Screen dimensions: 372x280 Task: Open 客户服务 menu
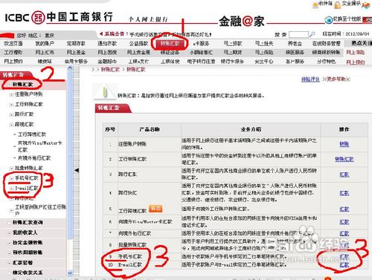295,62
